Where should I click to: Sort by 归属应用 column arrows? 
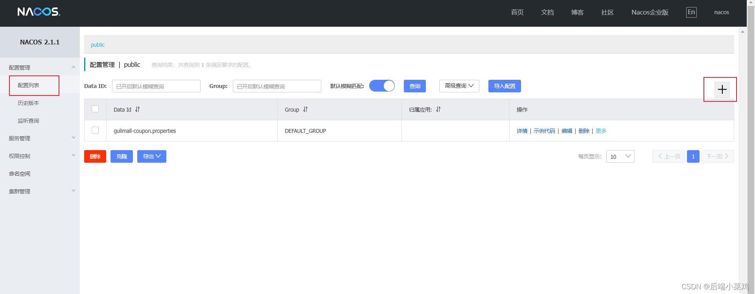tap(438, 109)
